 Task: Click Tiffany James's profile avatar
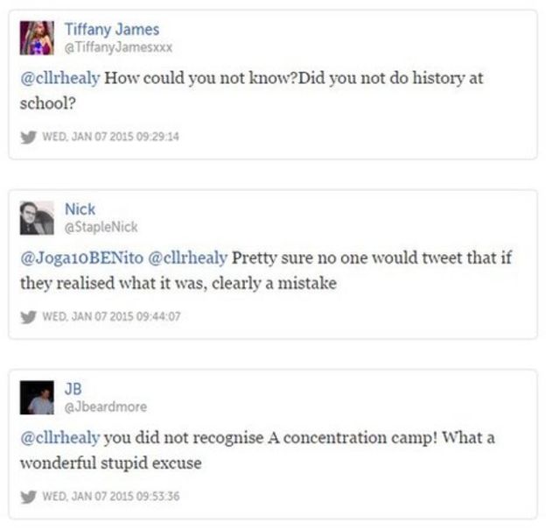[x=36, y=39]
